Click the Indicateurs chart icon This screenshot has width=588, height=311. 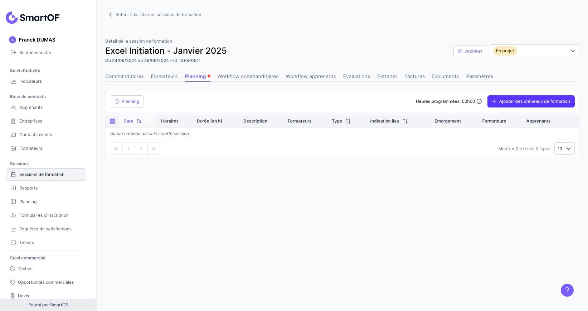click(x=13, y=81)
